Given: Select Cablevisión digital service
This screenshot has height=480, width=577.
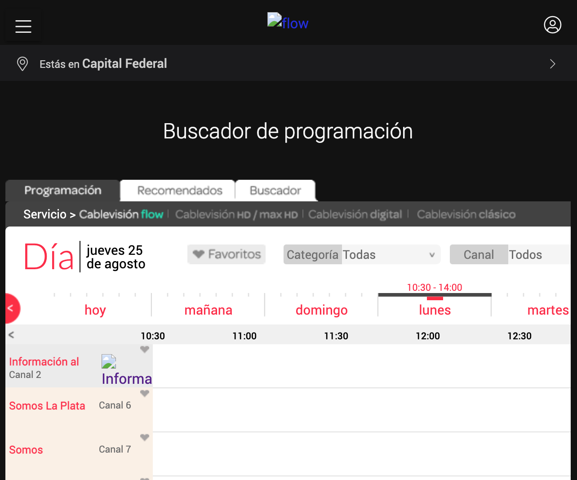Looking at the screenshot, I should click(x=355, y=214).
